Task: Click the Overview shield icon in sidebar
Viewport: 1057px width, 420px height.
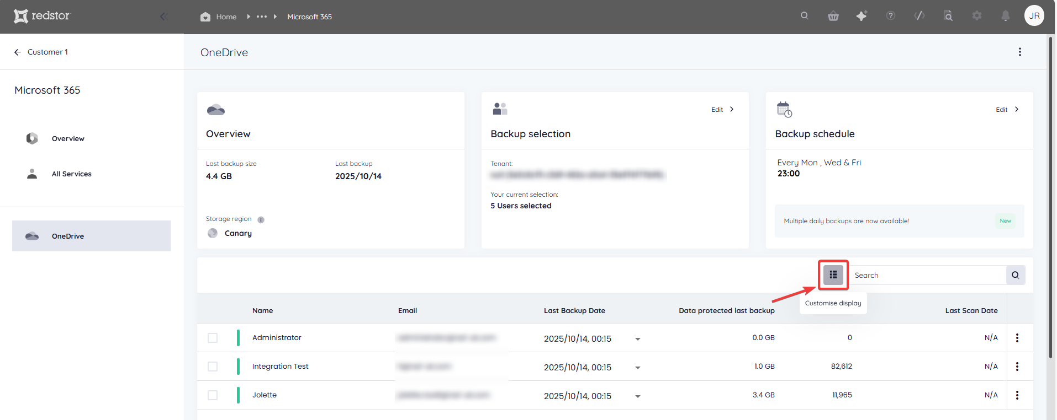Action: coord(32,138)
